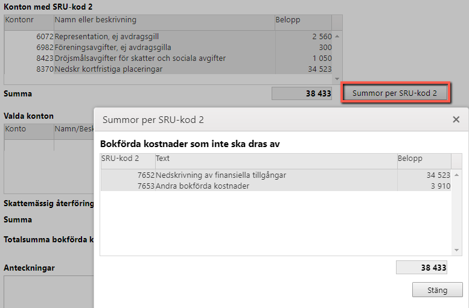Click the Konto column header under Valda konton
Screen dimensions: 469x308
29,131
